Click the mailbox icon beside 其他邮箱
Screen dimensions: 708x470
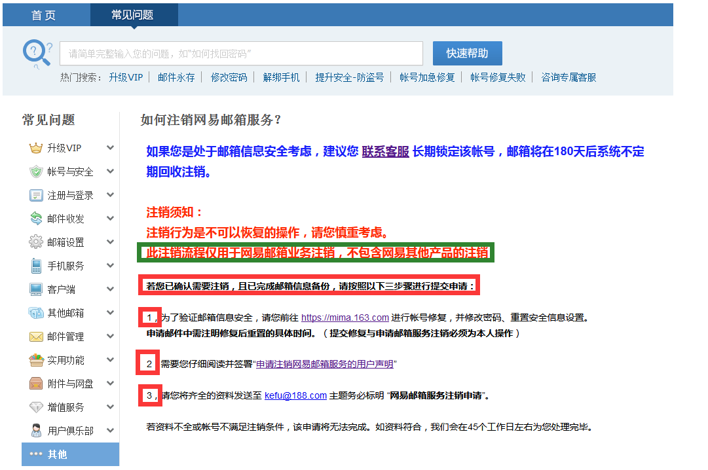[x=35, y=313]
